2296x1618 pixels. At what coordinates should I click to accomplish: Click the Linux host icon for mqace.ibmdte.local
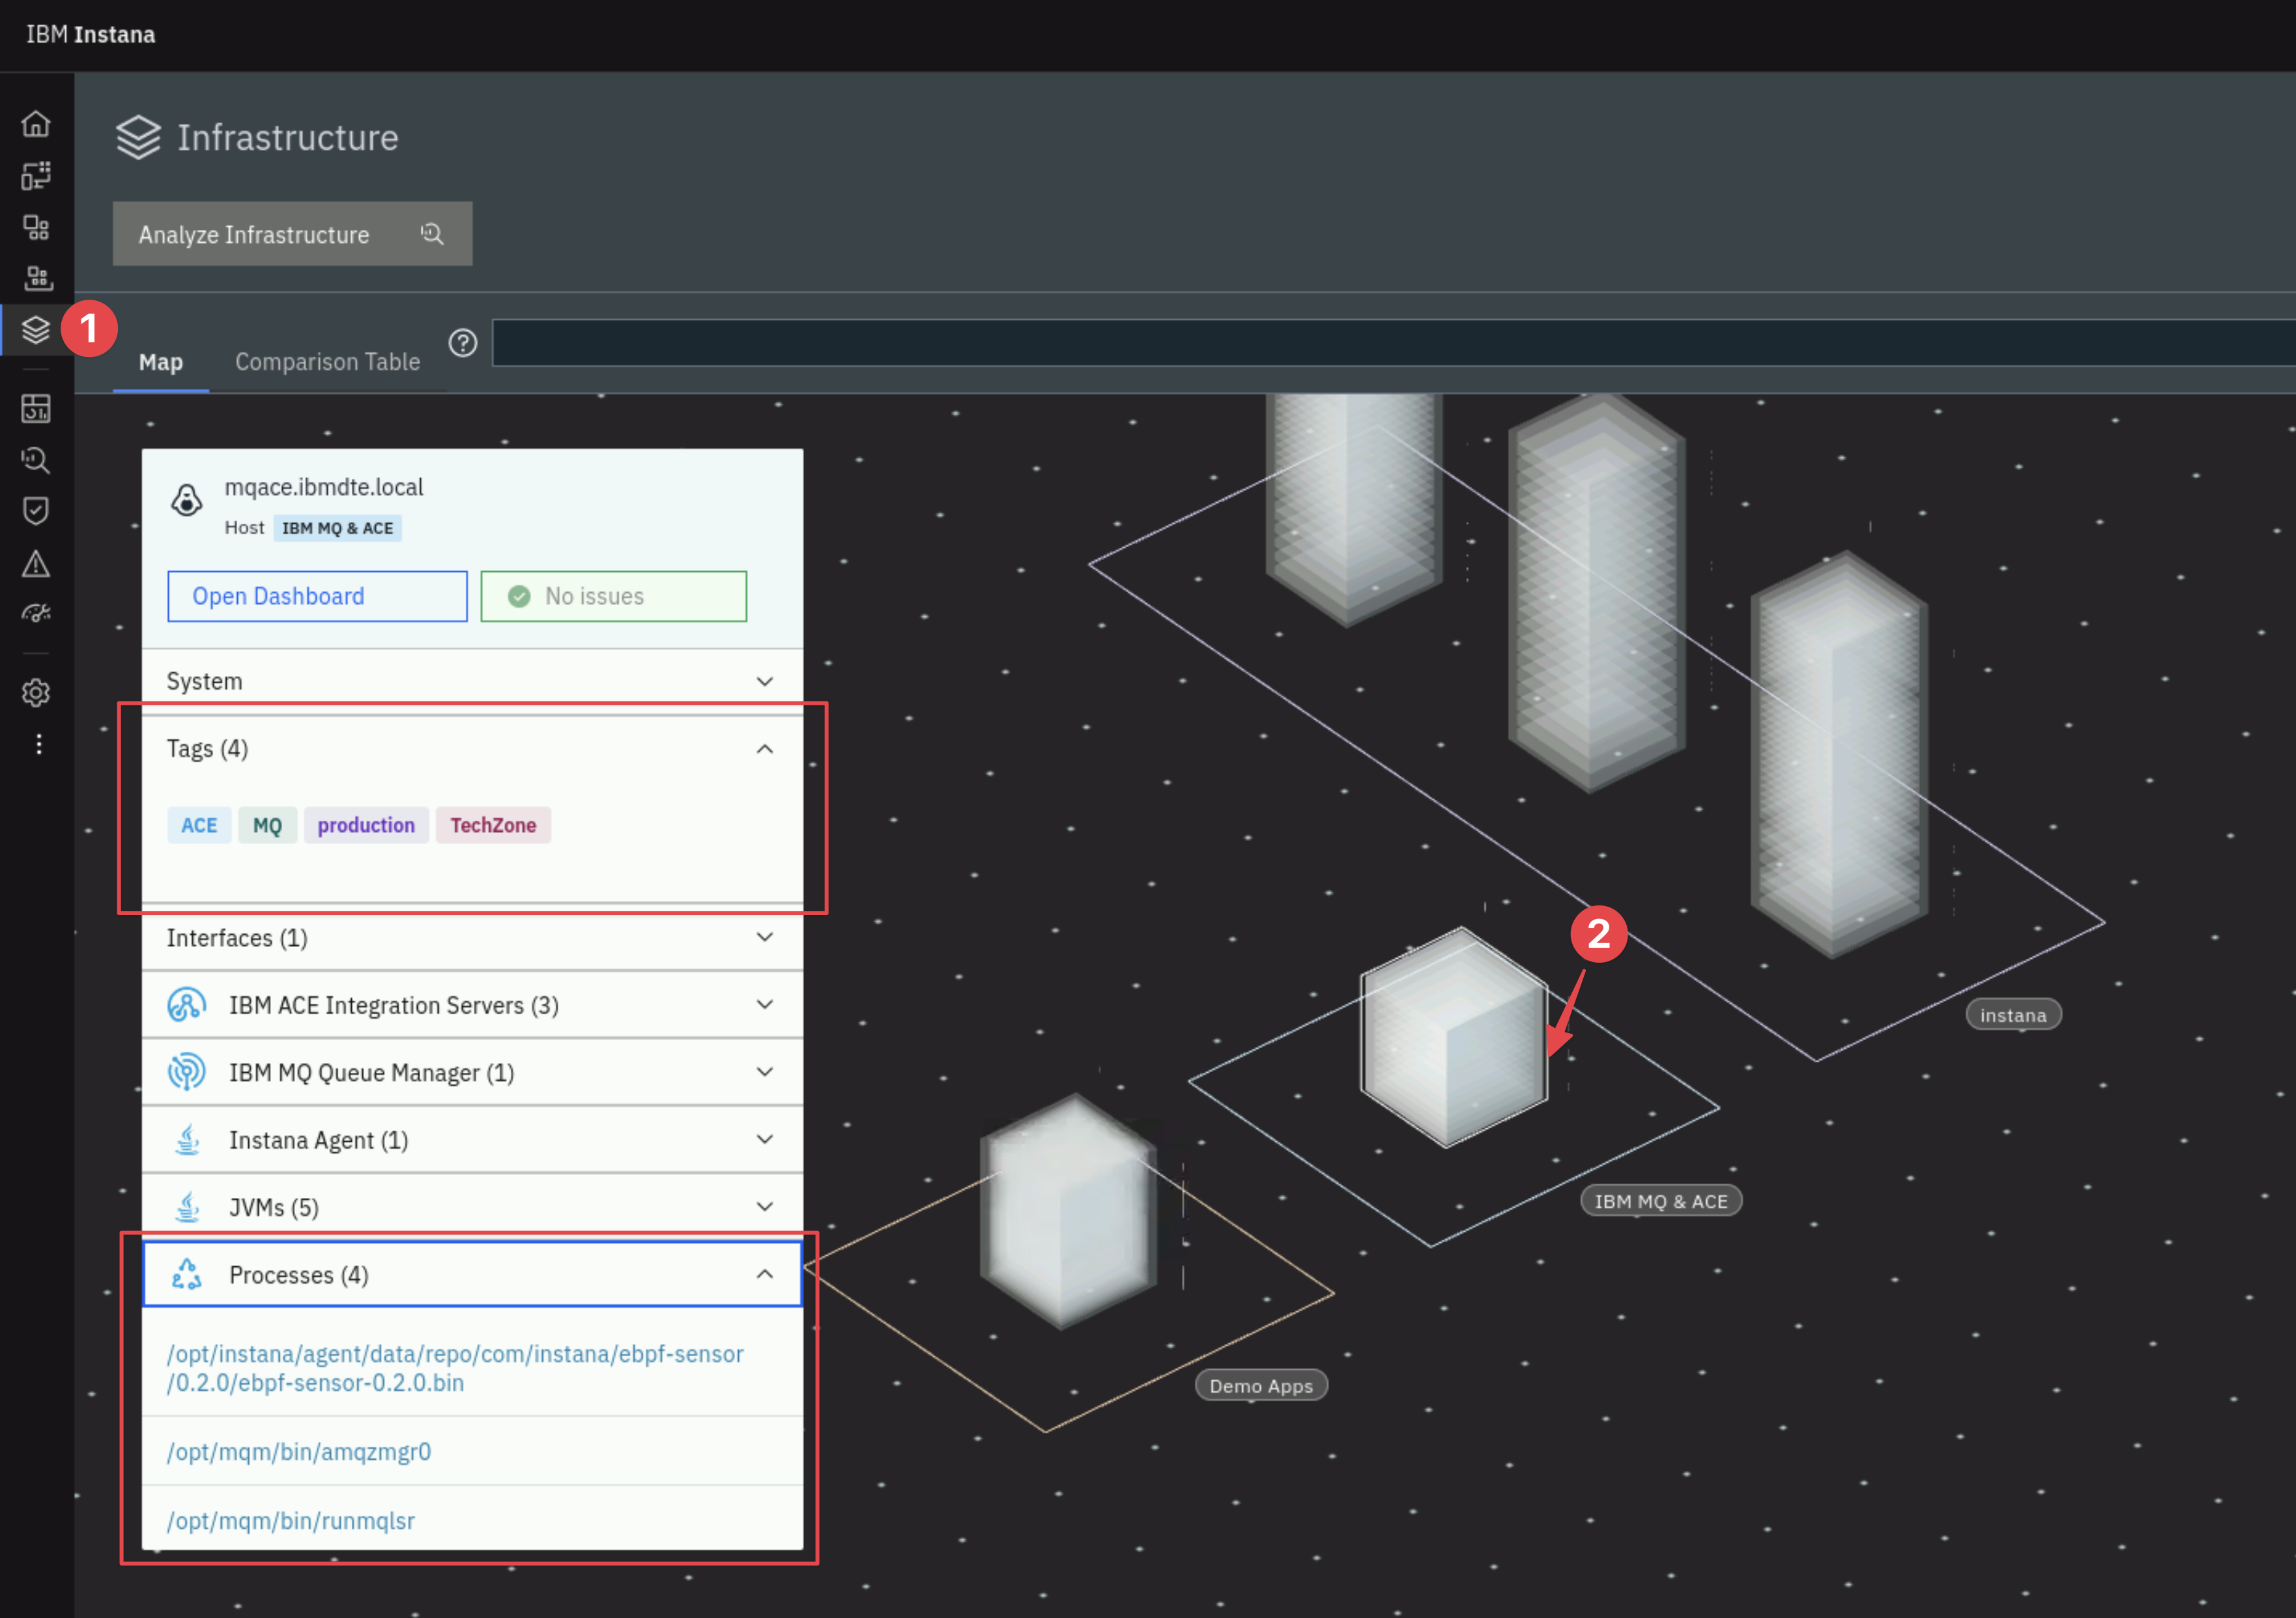pyautogui.click(x=187, y=499)
